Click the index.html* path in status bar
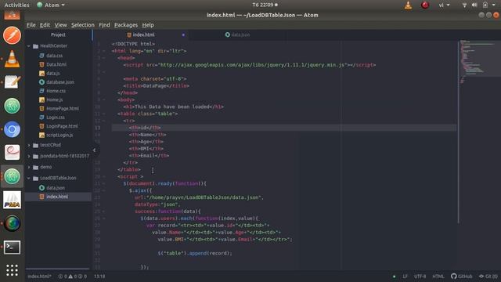The image size is (501, 282). (39, 277)
